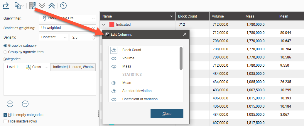
Task: Select Group by numeric item option
Action: tap(5, 52)
